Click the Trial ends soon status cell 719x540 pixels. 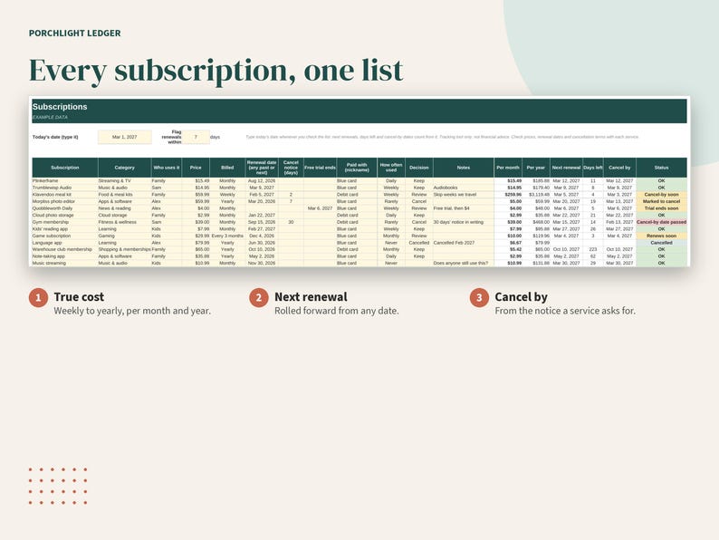[x=661, y=208]
